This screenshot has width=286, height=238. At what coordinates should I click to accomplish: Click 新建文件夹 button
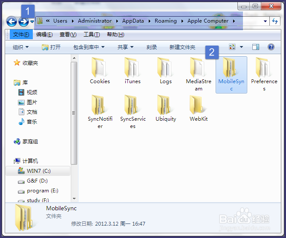click(x=182, y=47)
